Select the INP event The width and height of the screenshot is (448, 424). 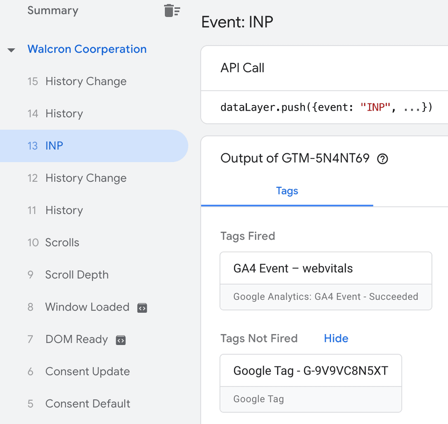[54, 145]
